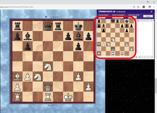Click the menu lines icon below analysis pane
This screenshot has width=157, height=113.
(152, 57)
